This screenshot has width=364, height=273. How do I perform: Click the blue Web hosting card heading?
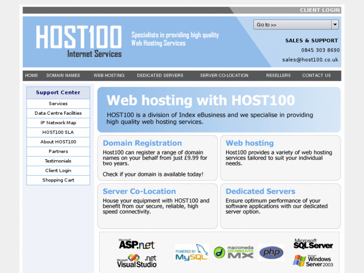coord(249,143)
